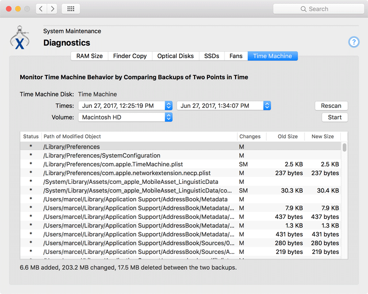The image size is (368, 294).
Task: Open the first backup time dropdown
Action: (x=125, y=106)
